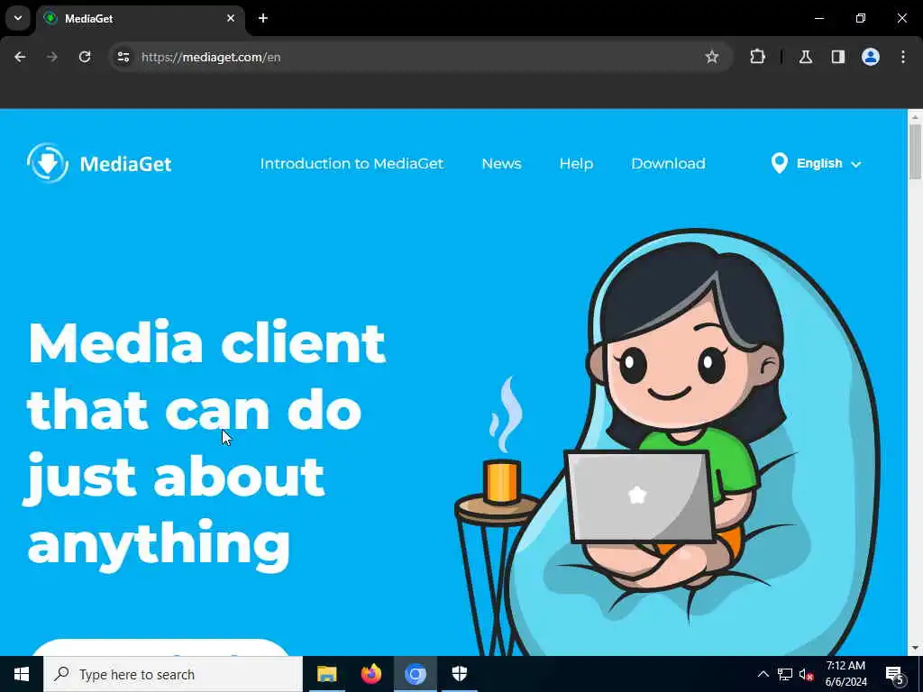Image resolution: width=923 pixels, height=692 pixels.
Task: Click the MediaGet brand name text
Action: 125,164
